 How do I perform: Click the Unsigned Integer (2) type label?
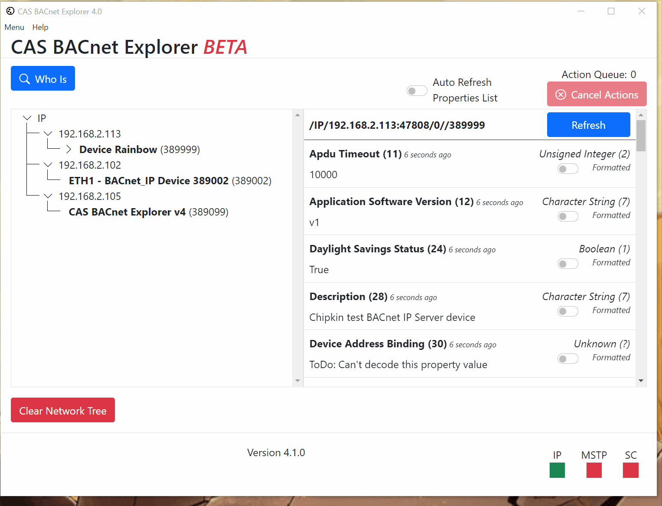coord(584,154)
